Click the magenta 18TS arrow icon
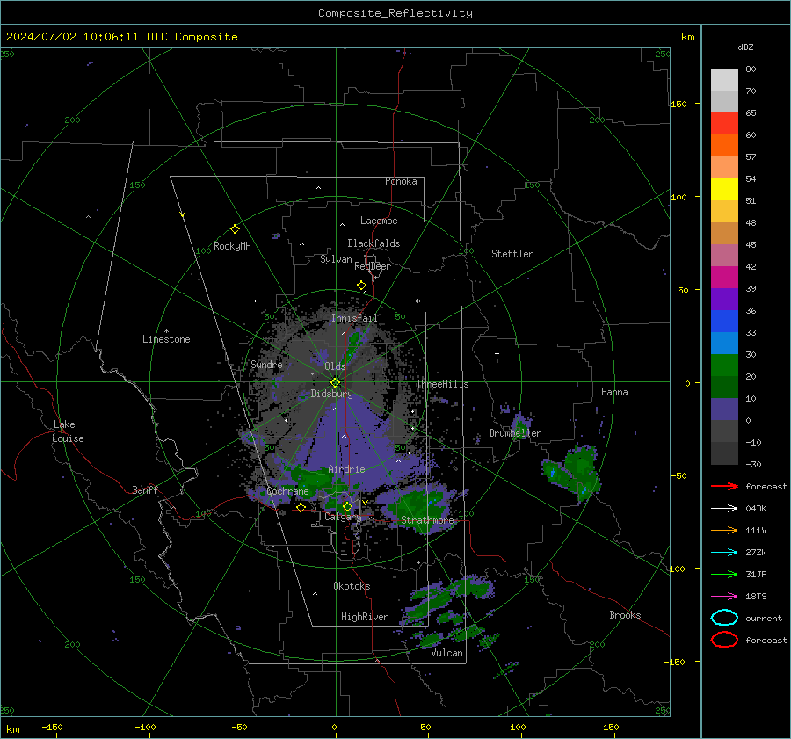791x739 pixels. point(724,597)
